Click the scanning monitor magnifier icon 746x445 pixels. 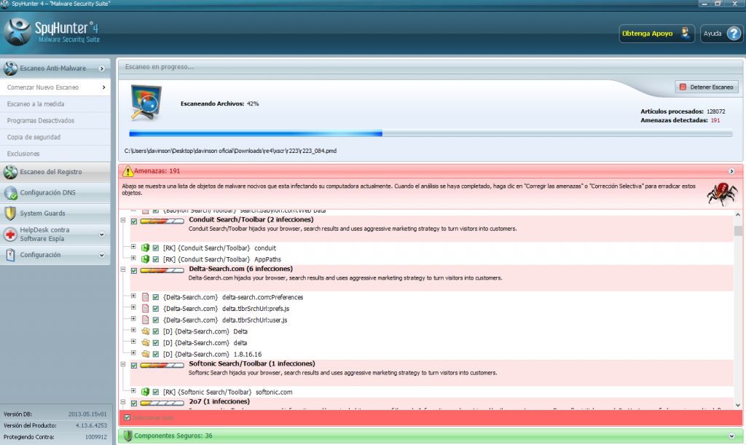coord(146,103)
